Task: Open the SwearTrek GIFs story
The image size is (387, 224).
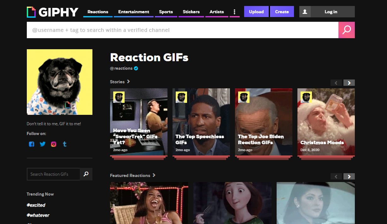Action: [x=139, y=122]
